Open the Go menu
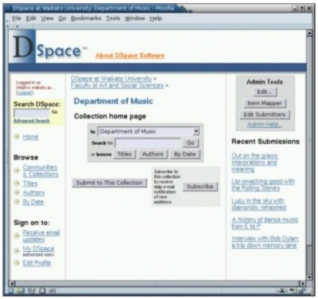This screenshot has height=299, width=318. [x=62, y=18]
